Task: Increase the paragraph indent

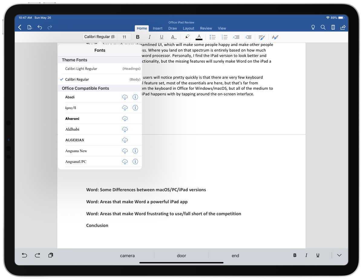Action: (x=248, y=37)
